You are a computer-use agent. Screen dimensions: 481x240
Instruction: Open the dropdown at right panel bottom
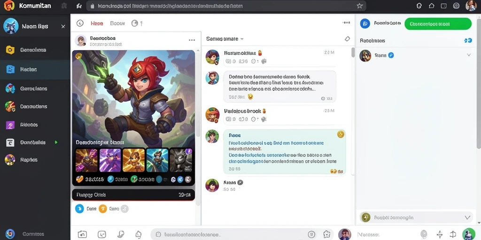(467, 217)
